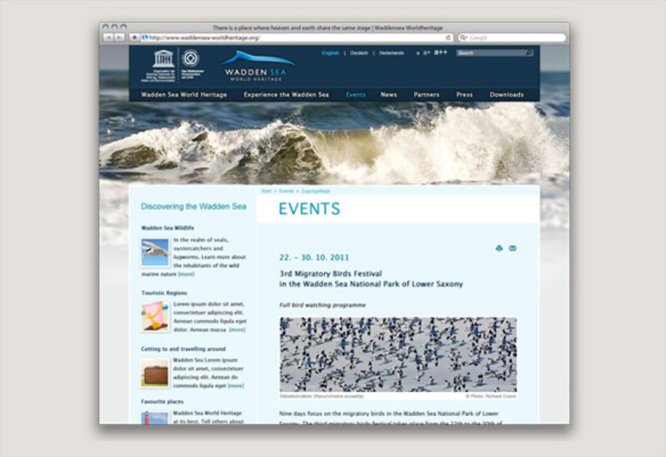Click the browser back arrow button
The image size is (666, 457).
coord(107,38)
